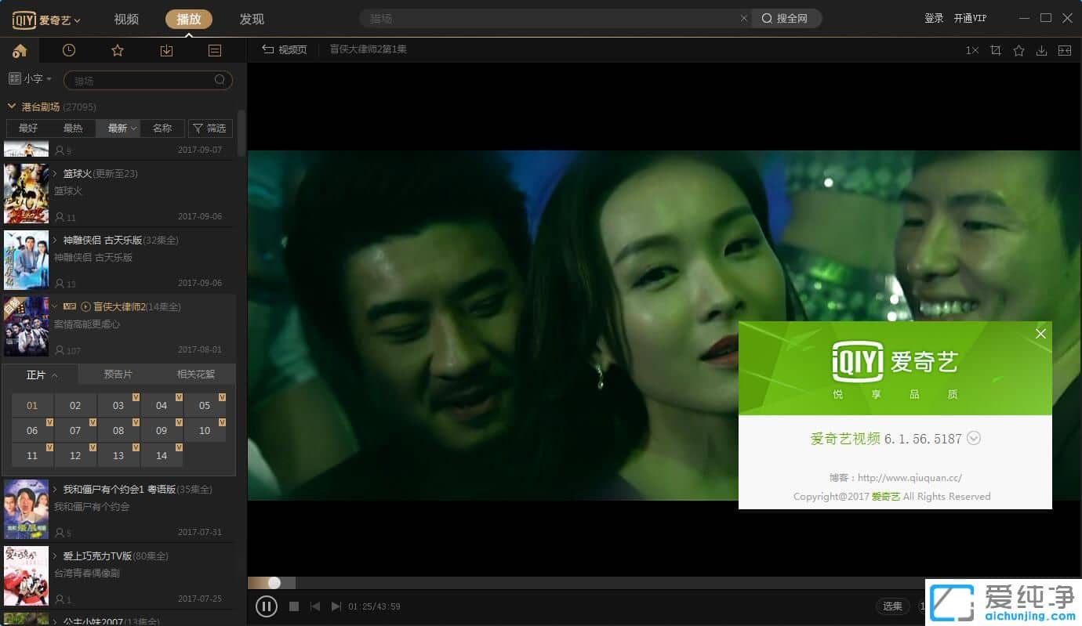Screen dimensions: 1082x626
Task: Click 盲侠大律师2 poster thumbnail
Action: (x=26, y=327)
